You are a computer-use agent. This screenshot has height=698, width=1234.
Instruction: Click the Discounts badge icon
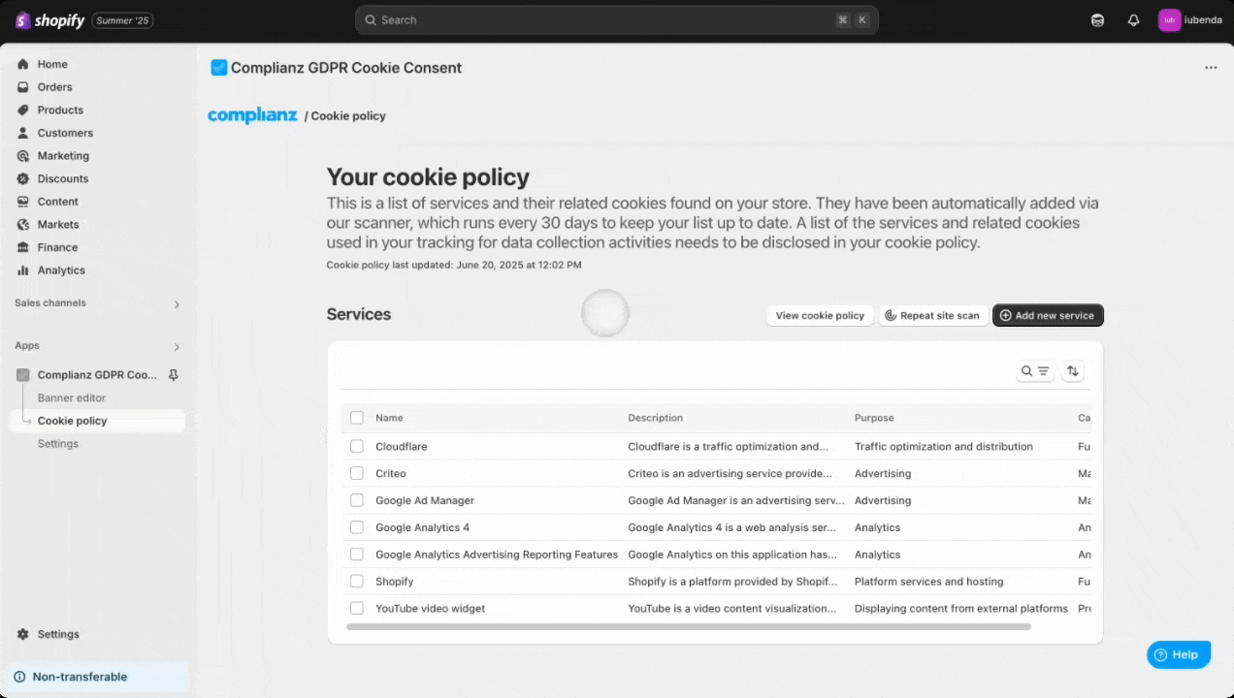click(23, 179)
